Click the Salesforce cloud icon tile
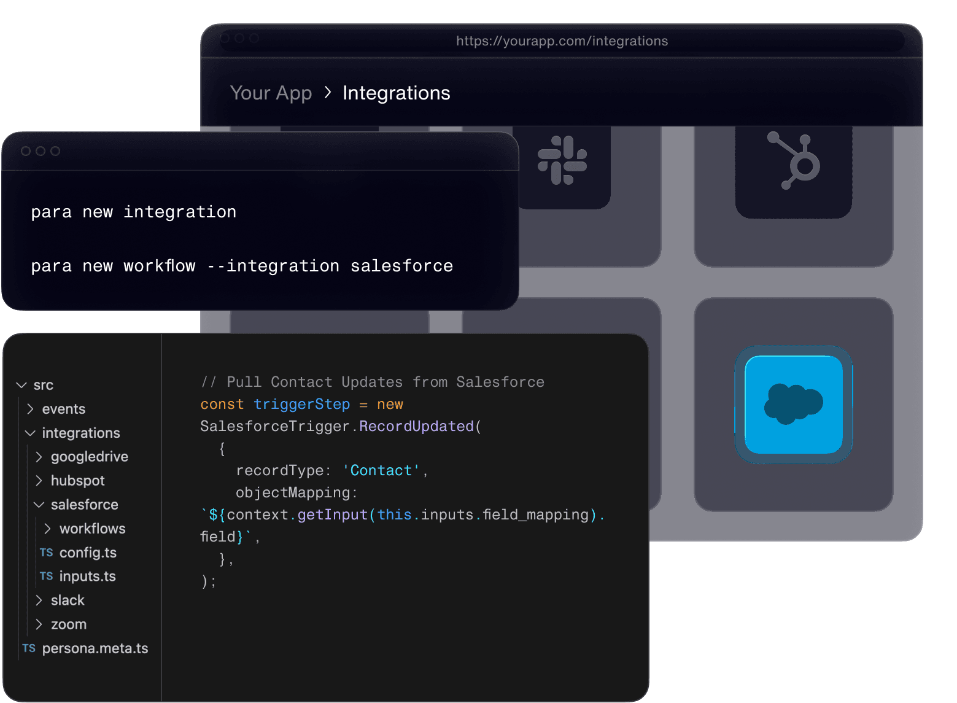Image resolution: width=957 pixels, height=703 pixels. (793, 404)
